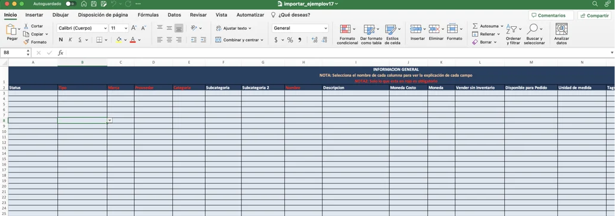Screen dimensions: 615x216
Task: Open the Datos tab
Action: pyautogui.click(x=174, y=15)
